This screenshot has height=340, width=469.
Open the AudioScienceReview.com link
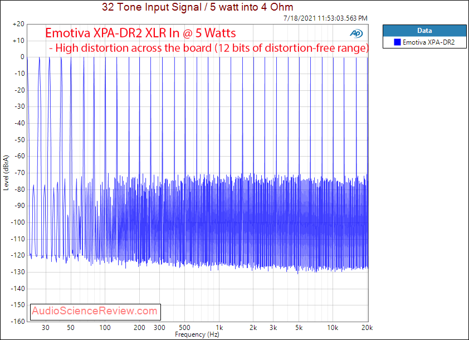point(95,310)
